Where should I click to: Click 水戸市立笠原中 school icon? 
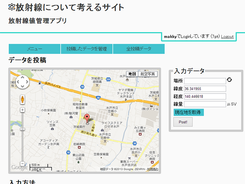(105, 141)
